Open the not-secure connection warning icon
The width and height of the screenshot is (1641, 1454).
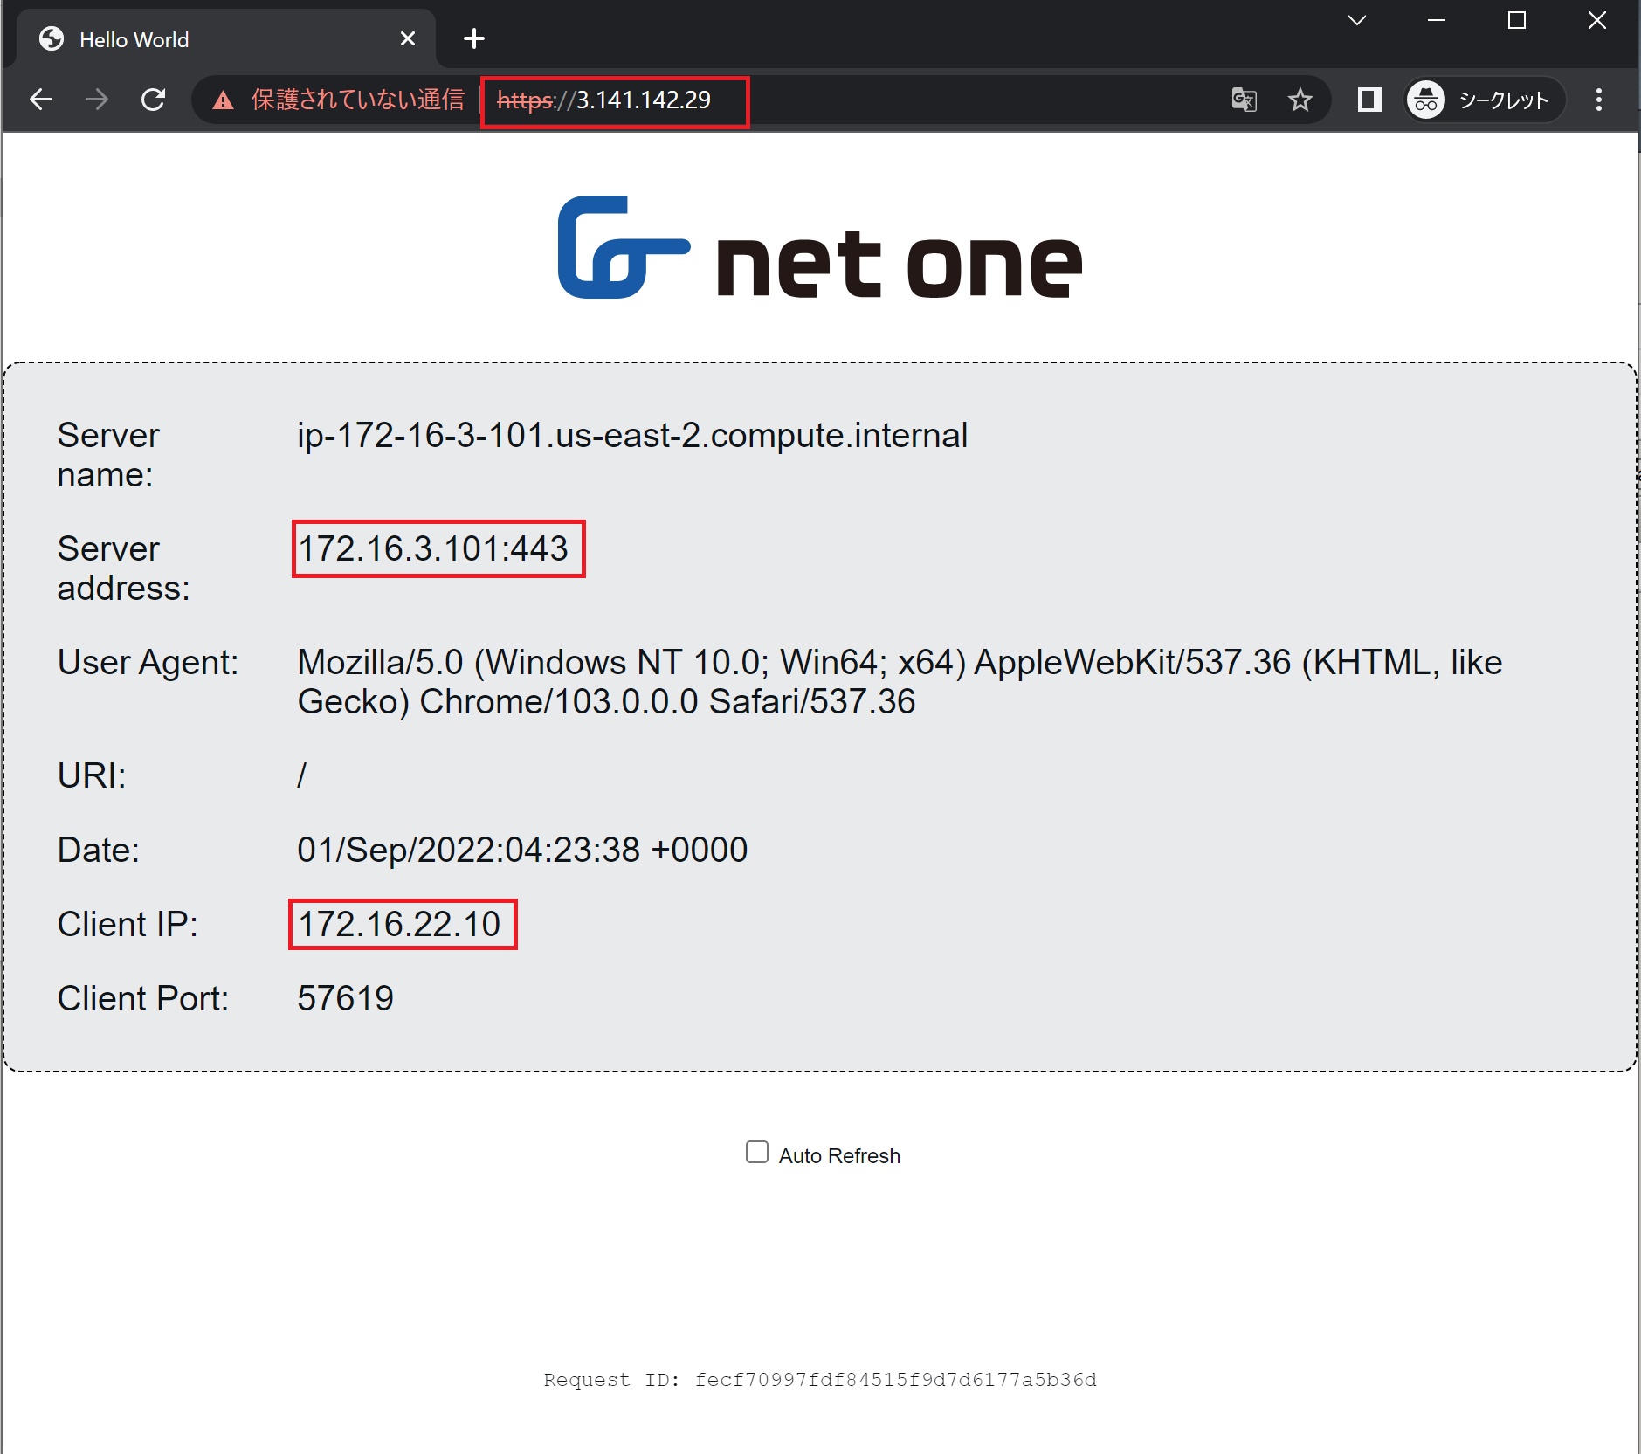[224, 100]
